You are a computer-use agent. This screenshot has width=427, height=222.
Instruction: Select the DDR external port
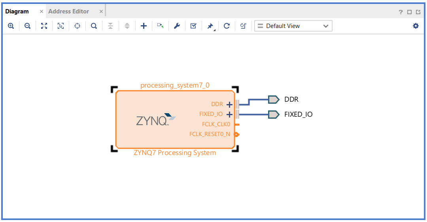pyautogui.click(x=274, y=99)
